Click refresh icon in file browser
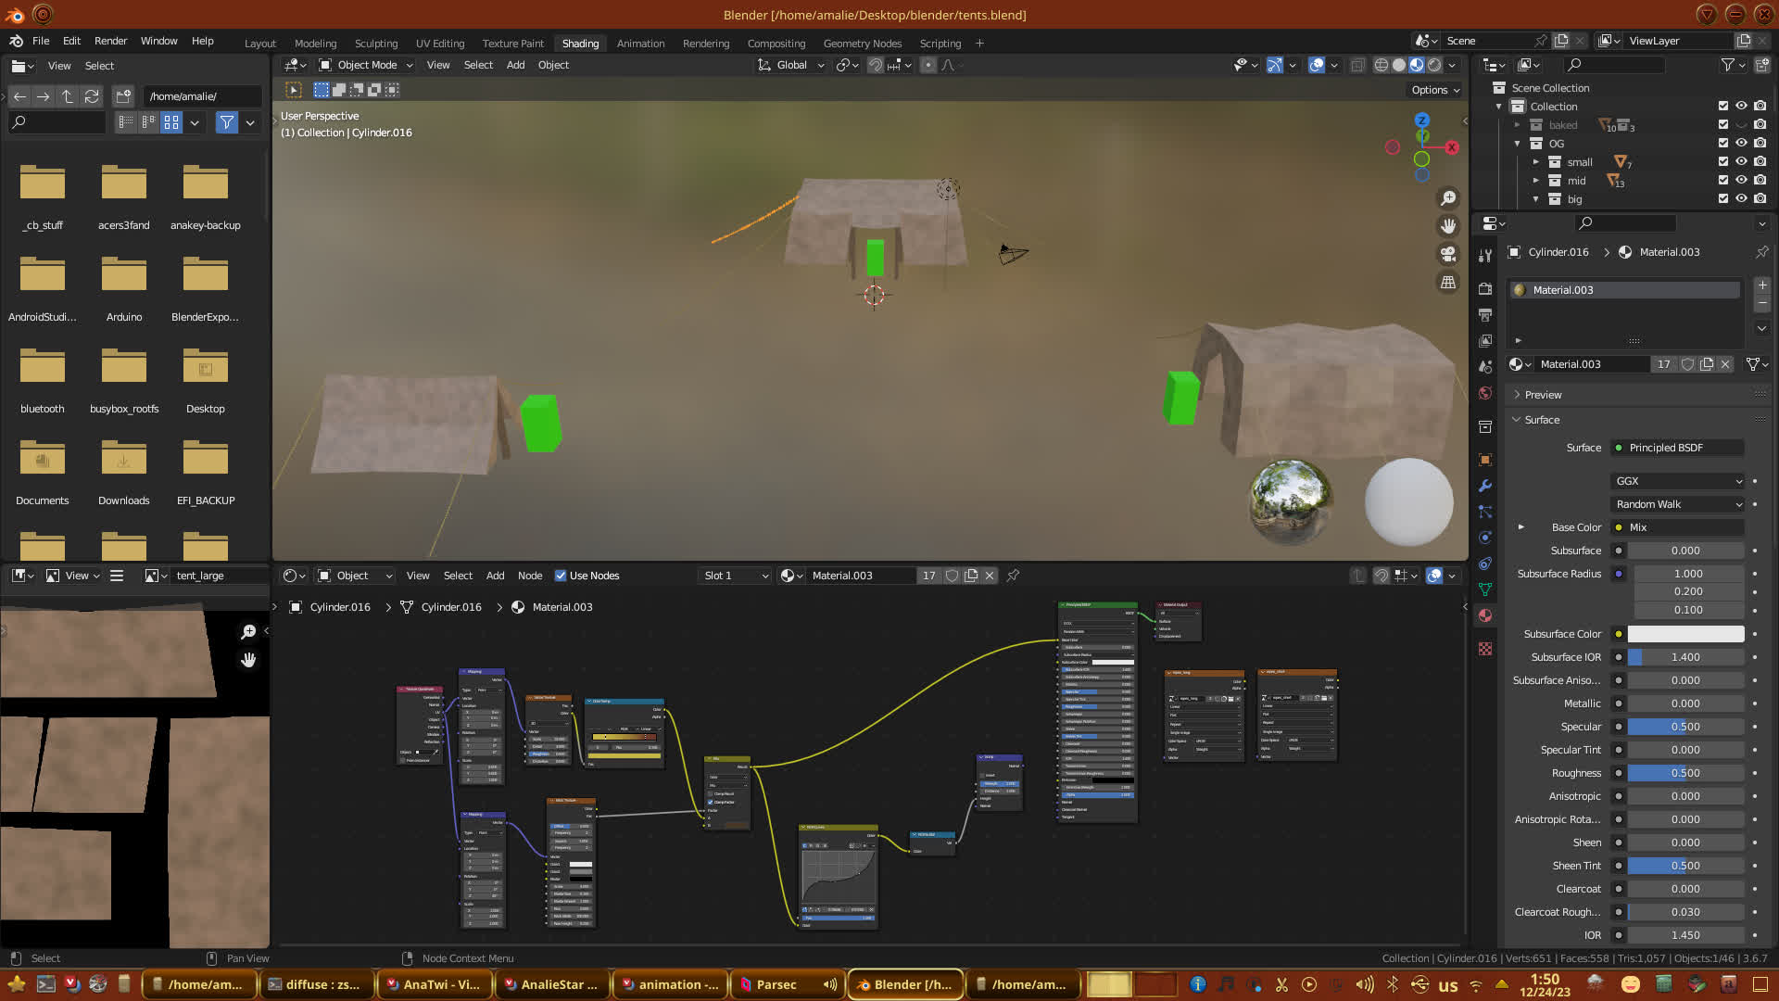Screen dimensions: 1779x1001 (x=92, y=96)
